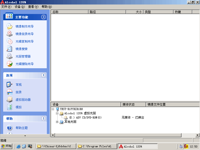Screen dimensions: 200x150
Task: Click the Alcohol 120% 虚拟光驱 disc icon
Action: pyautogui.click(x=61, y=113)
